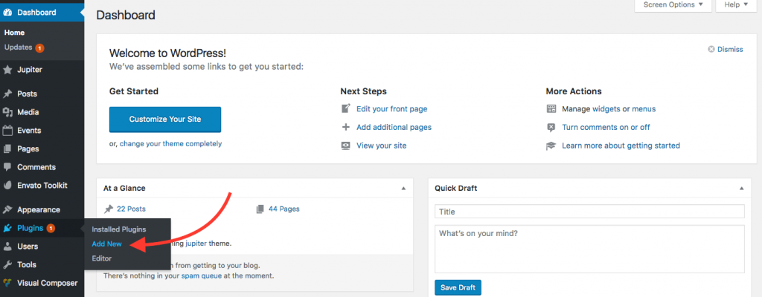Screen dimensions: 762x297
Task: Click the pages icon beside 44 Pages
Action: pyautogui.click(x=260, y=209)
